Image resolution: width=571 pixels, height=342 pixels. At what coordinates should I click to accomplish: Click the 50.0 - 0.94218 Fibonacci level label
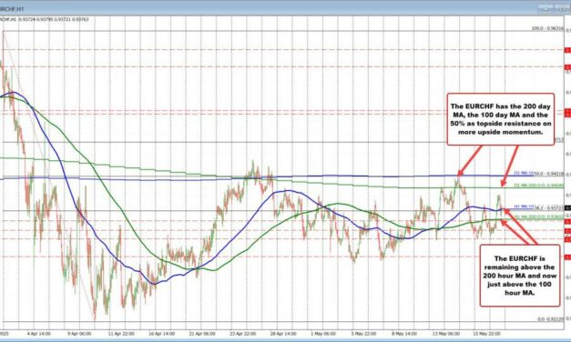click(549, 174)
